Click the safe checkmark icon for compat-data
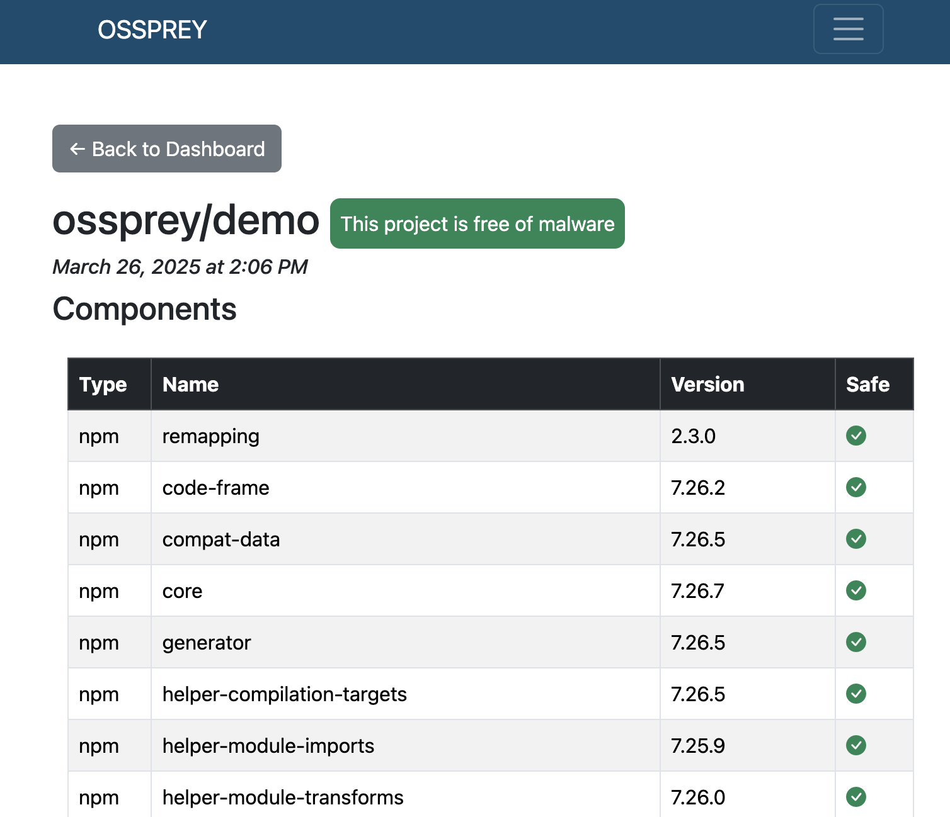The image size is (950, 817). pyautogui.click(x=856, y=539)
